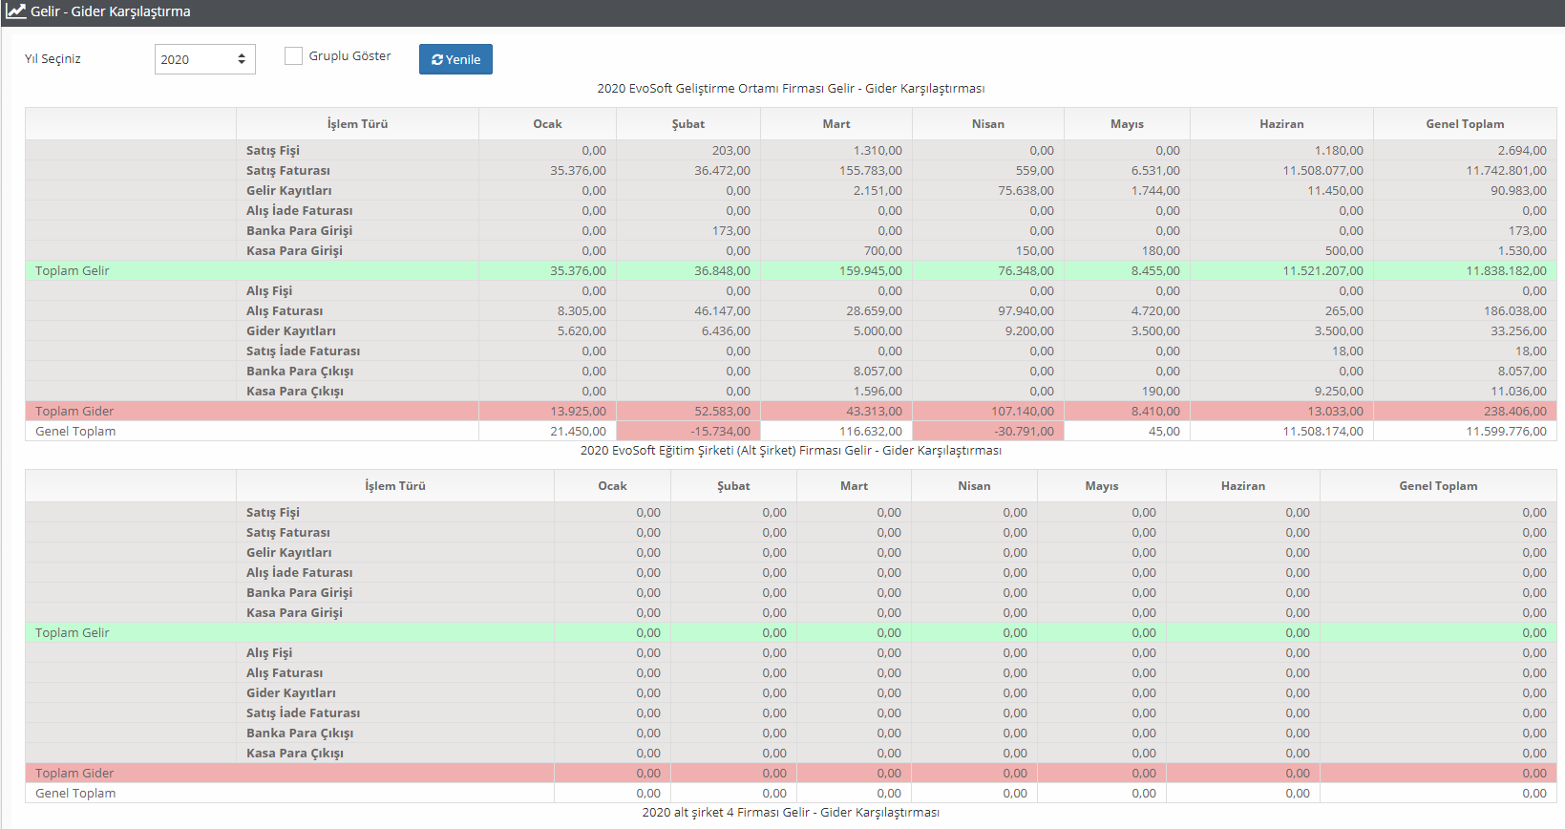This screenshot has height=829, width=1565.
Task: Click Genel Toplam column header in first table
Action: (x=1464, y=124)
